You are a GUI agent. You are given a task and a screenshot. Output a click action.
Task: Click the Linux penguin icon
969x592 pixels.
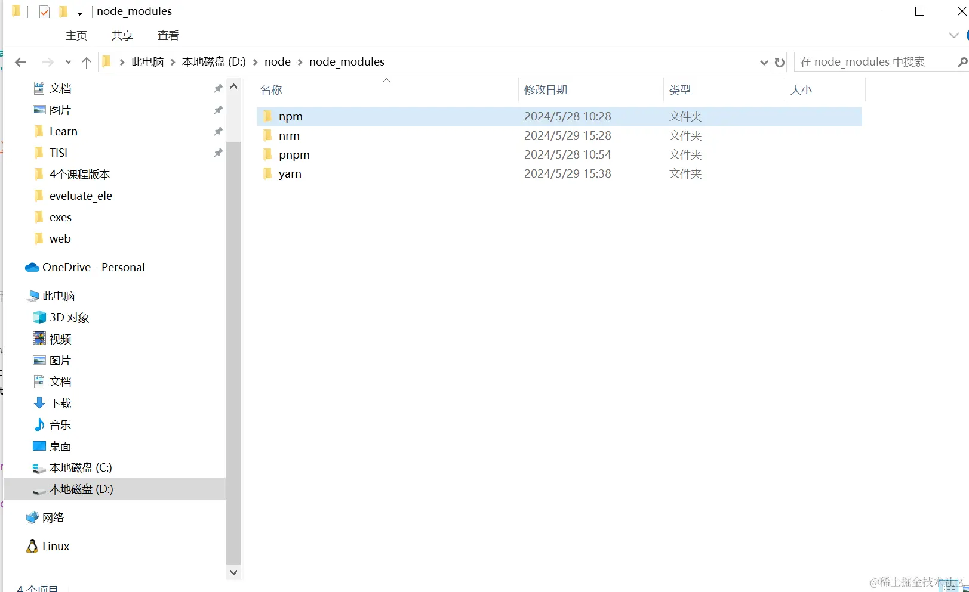(x=32, y=546)
